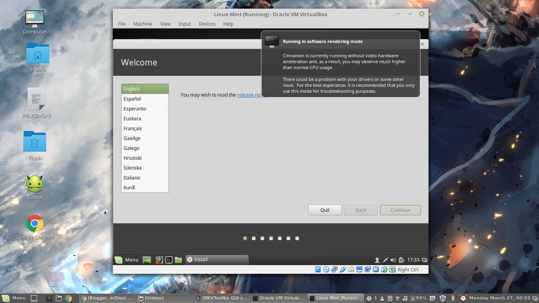Image resolution: width=539 pixels, height=303 pixels.
Task: Launch Google Chrome desktop shortcut
Action: coord(35,223)
